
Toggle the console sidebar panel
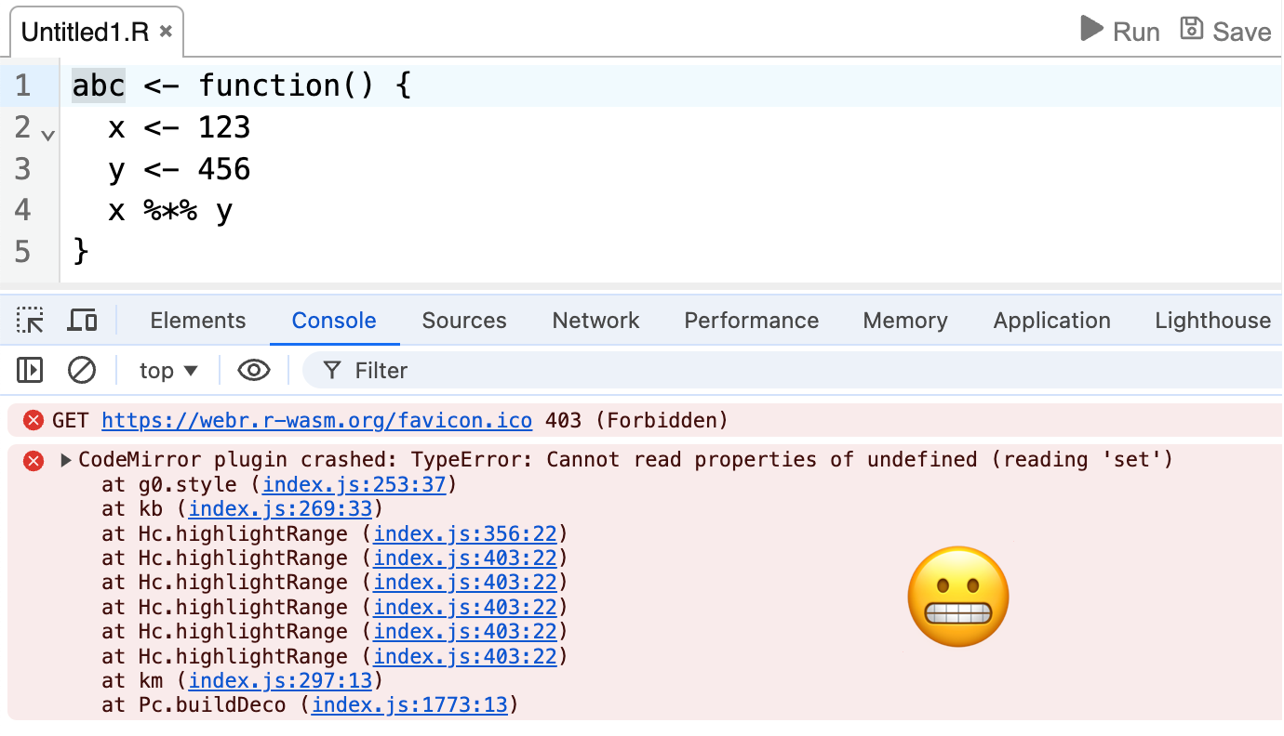pyautogui.click(x=29, y=369)
